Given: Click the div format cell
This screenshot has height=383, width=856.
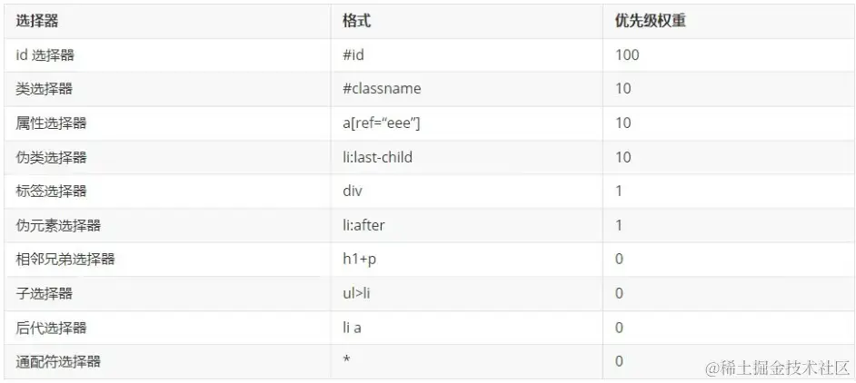Looking at the screenshot, I should [x=353, y=191].
